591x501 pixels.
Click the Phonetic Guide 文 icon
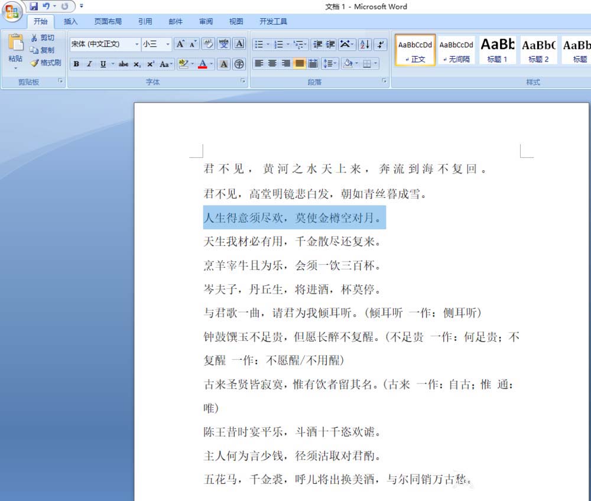tap(224, 44)
